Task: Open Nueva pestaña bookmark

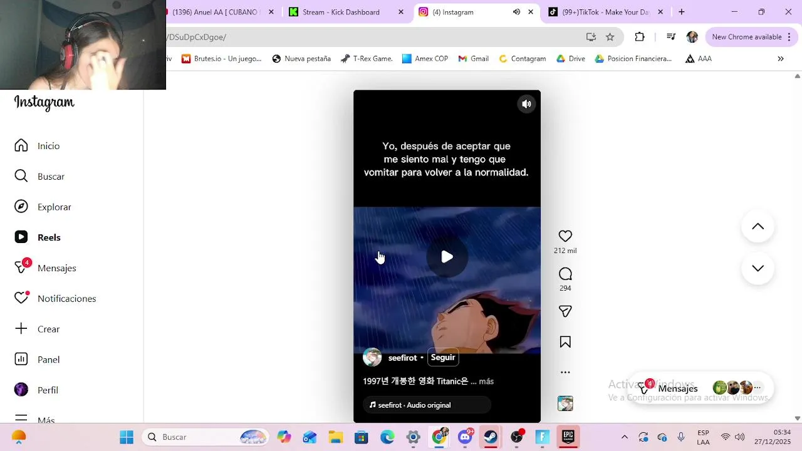Action: (x=301, y=59)
